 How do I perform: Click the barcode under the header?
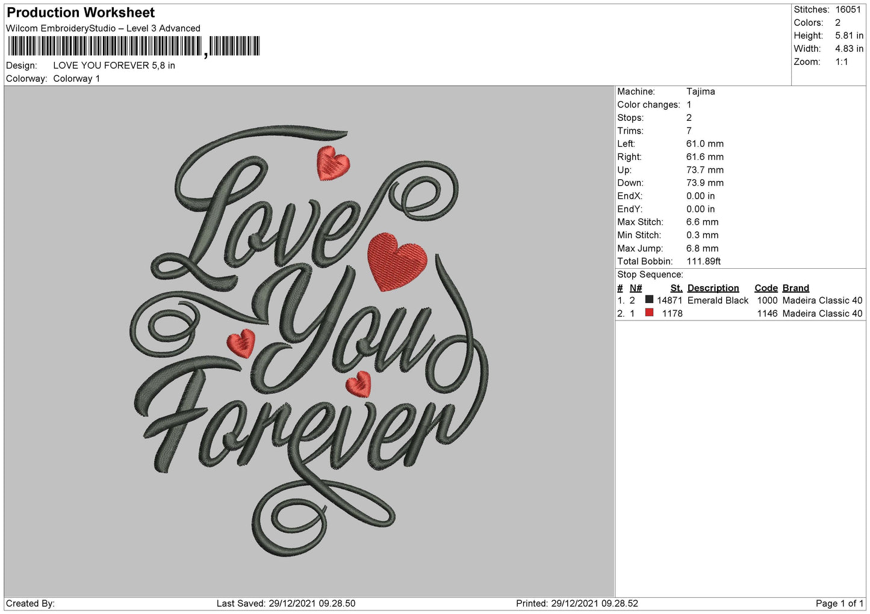pyautogui.click(x=134, y=46)
